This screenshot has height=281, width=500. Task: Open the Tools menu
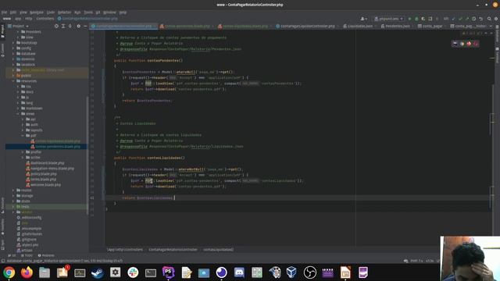pos(88,12)
